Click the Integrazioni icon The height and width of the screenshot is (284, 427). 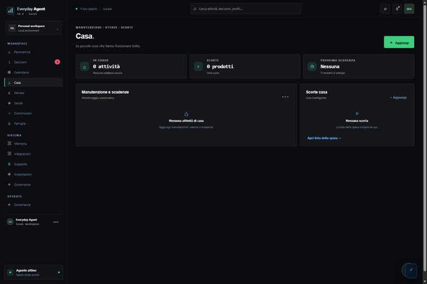9,153
